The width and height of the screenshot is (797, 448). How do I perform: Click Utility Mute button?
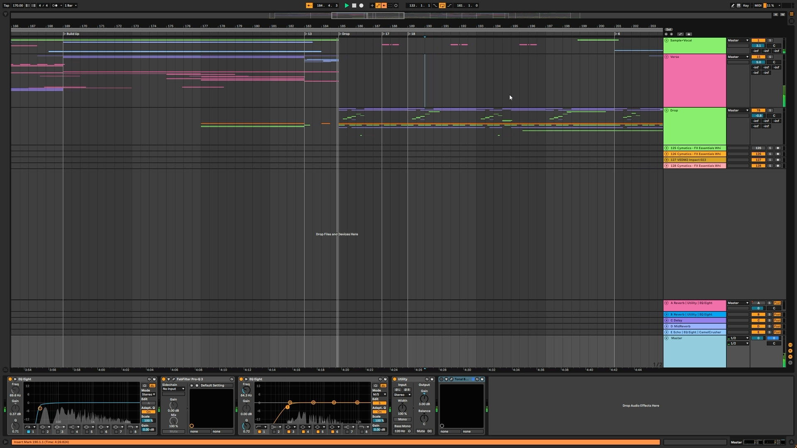(x=421, y=431)
